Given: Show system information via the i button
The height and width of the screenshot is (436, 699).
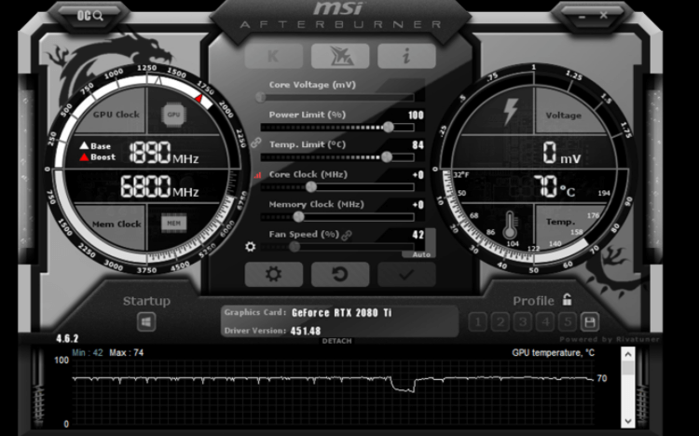Looking at the screenshot, I should pos(406,56).
